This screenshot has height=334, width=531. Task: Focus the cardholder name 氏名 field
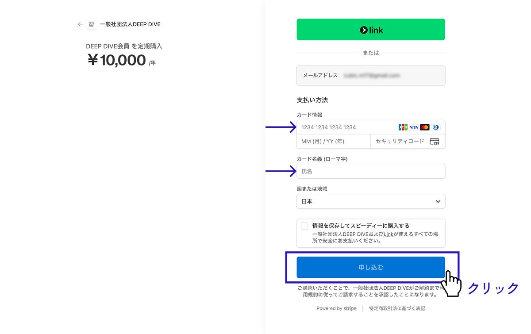370,171
